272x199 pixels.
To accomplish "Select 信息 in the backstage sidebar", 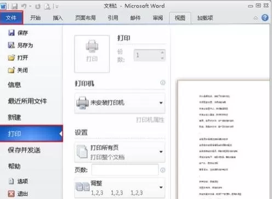I will click(x=14, y=85).
